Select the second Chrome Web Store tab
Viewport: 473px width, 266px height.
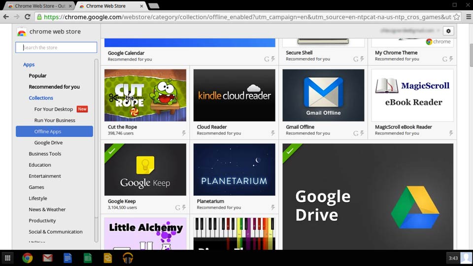click(111, 6)
